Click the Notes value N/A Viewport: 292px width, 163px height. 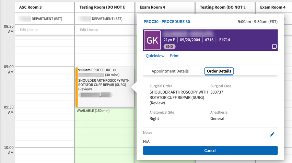pos(146,142)
